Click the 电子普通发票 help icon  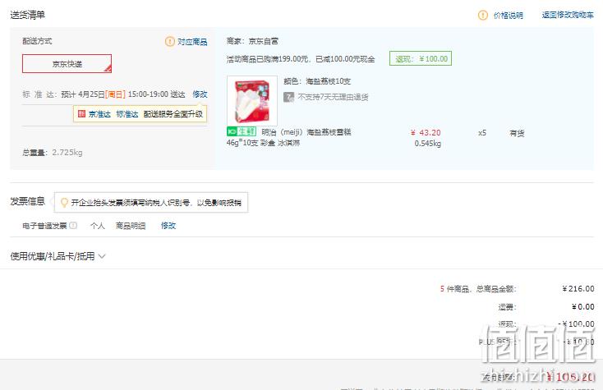pos(73,226)
